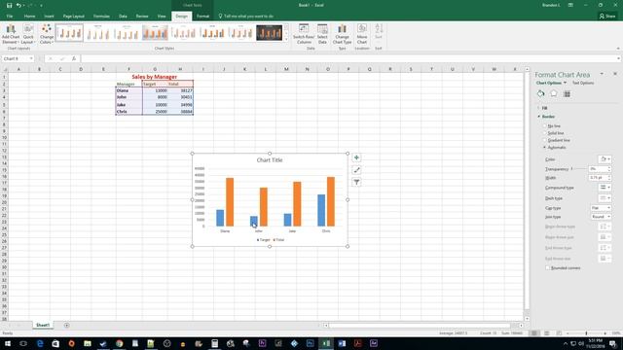Open the border Color dropdown
This screenshot has width=623, height=350.
pos(605,159)
